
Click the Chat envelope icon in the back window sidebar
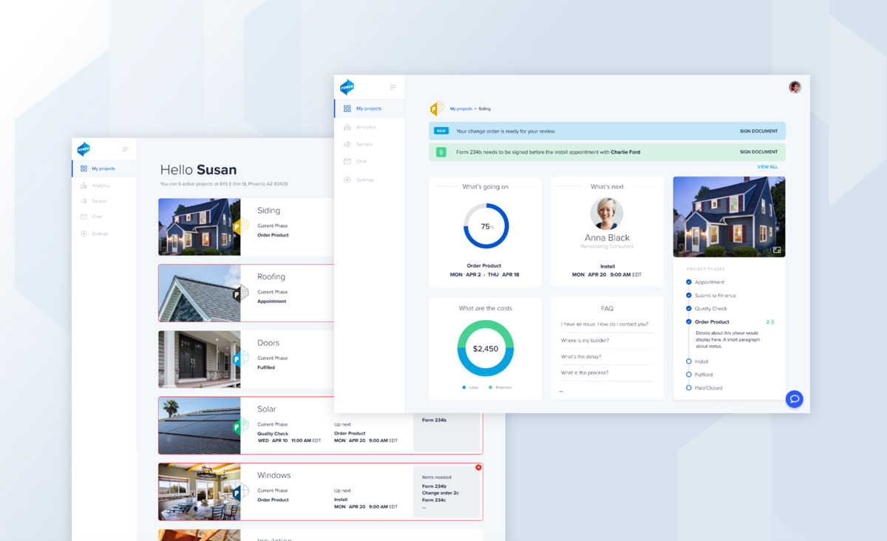(x=84, y=217)
